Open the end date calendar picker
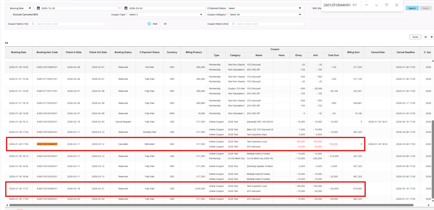Image resolution: width=434 pixels, height=210 pixels. 126,8
